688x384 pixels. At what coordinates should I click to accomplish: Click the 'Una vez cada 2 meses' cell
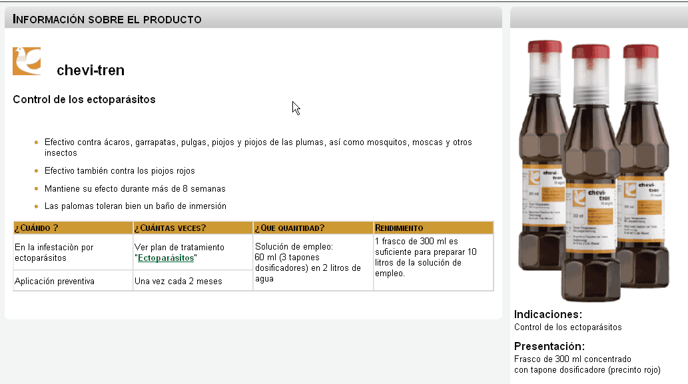click(x=193, y=281)
